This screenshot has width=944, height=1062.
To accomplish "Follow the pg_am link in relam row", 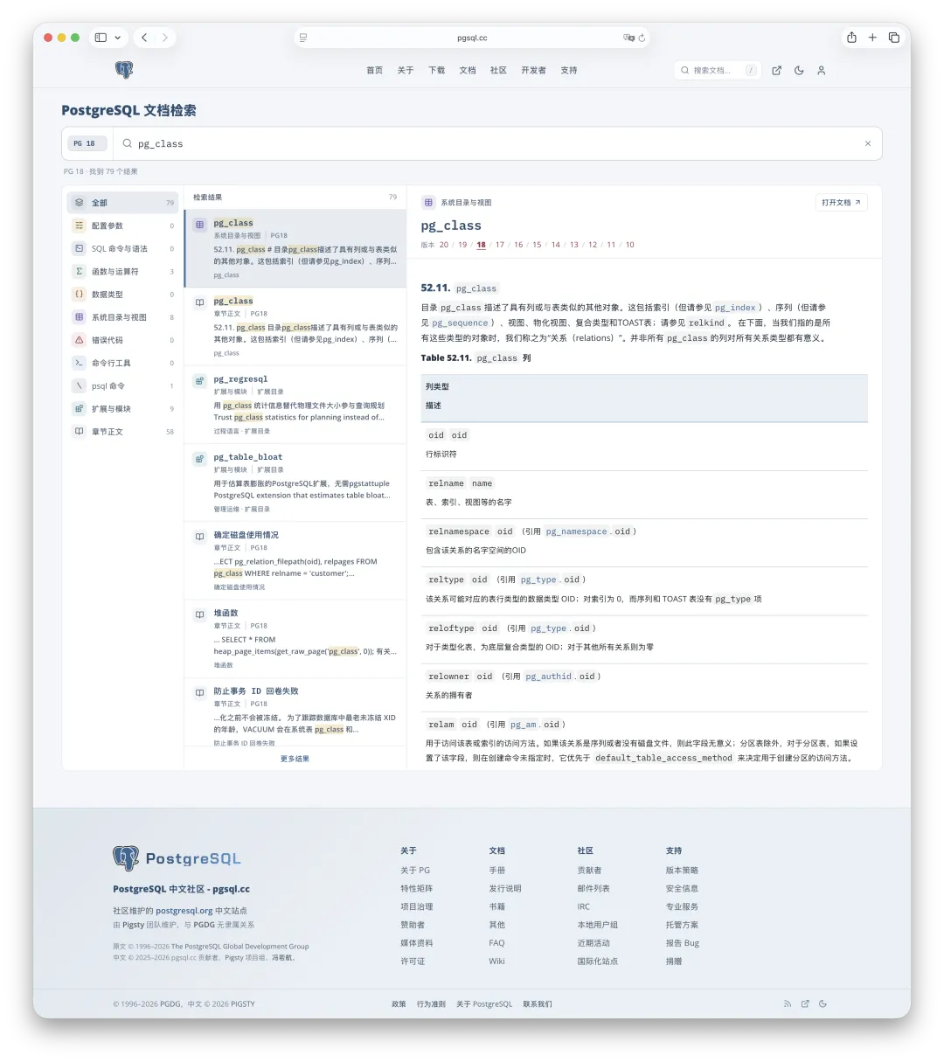I will (x=524, y=725).
